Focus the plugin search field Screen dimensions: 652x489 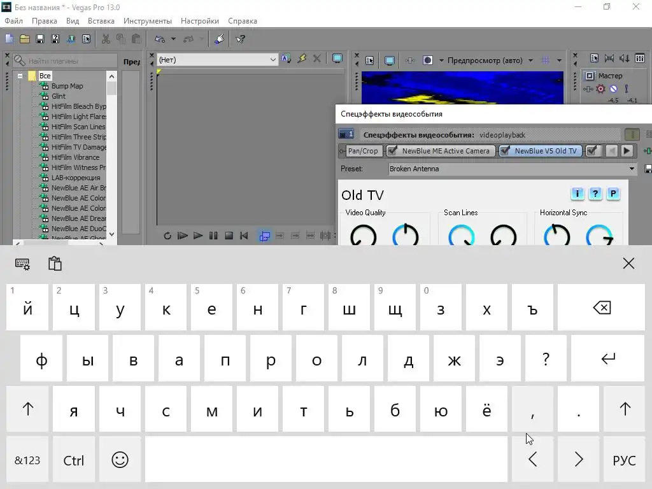[64, 60]
